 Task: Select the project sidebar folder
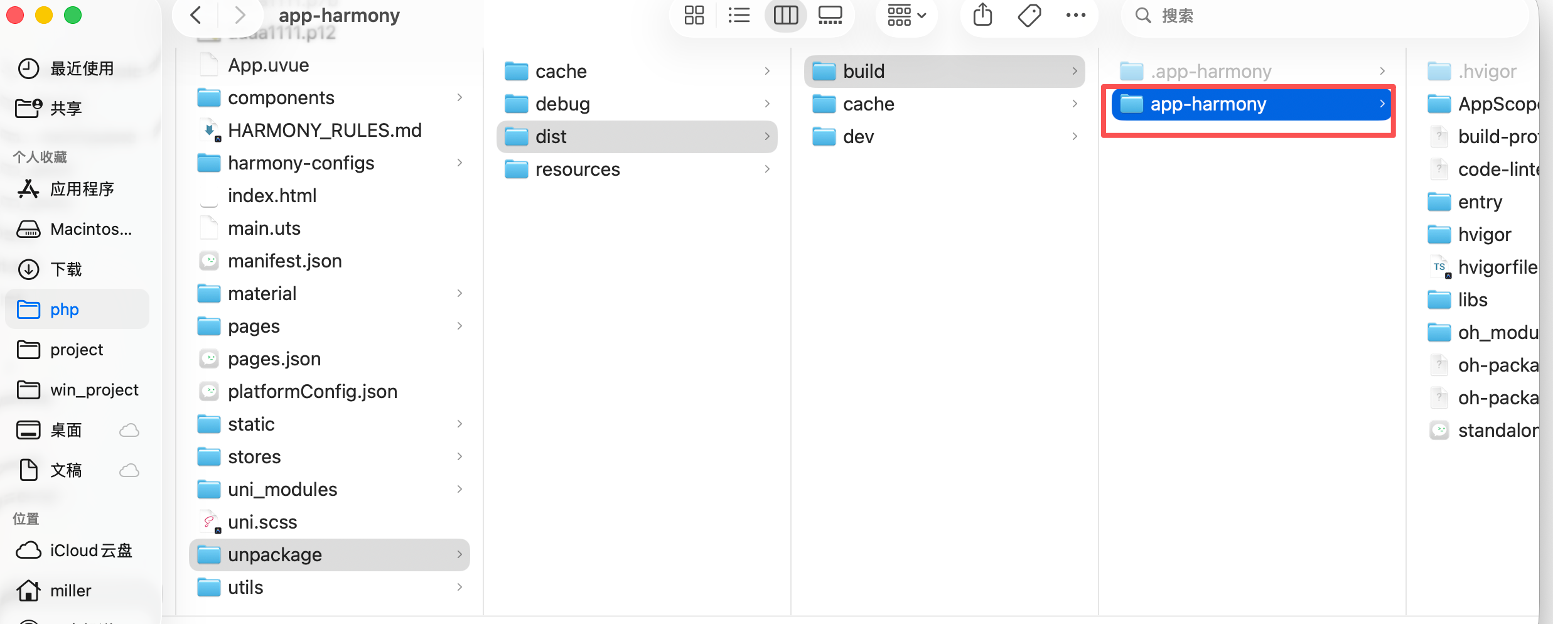pos(78,350)
